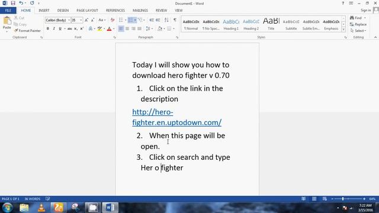This screenshot has width=379, height=213.
Task: Toggle Justify alignment
Action: coord(140,29)
